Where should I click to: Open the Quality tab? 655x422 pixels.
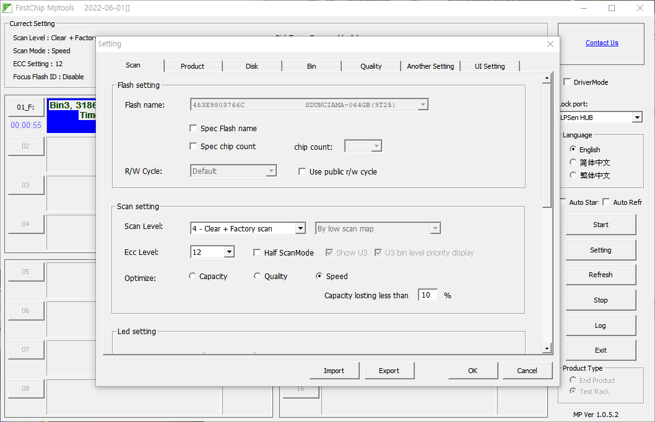click(371, 66)
